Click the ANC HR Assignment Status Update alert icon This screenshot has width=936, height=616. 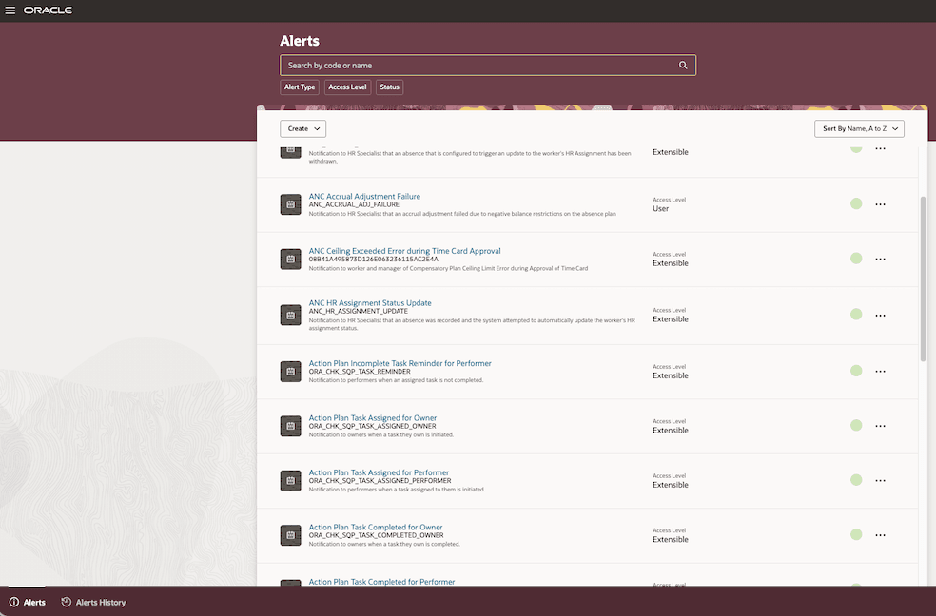[x=291, y=315]
